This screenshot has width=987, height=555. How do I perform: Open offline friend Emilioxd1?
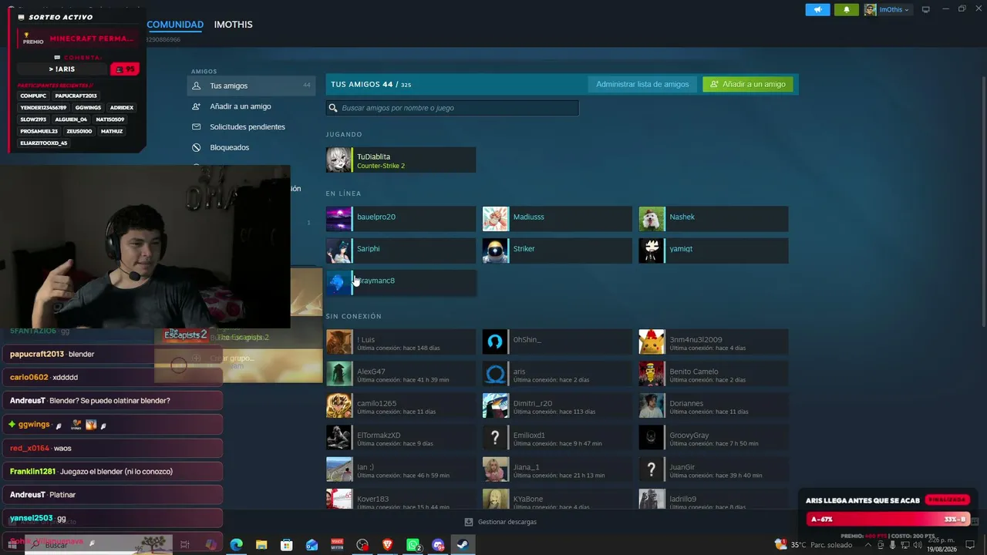(x=557, y=438)
